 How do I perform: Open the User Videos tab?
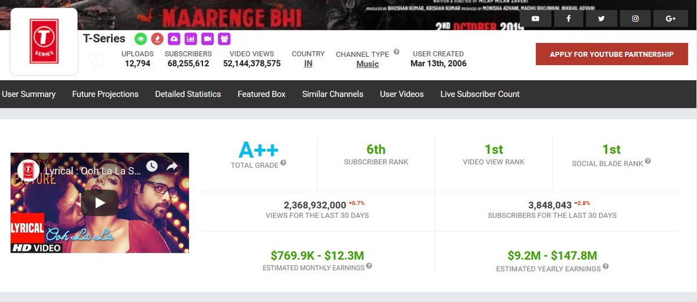click(x=402, y=94)
